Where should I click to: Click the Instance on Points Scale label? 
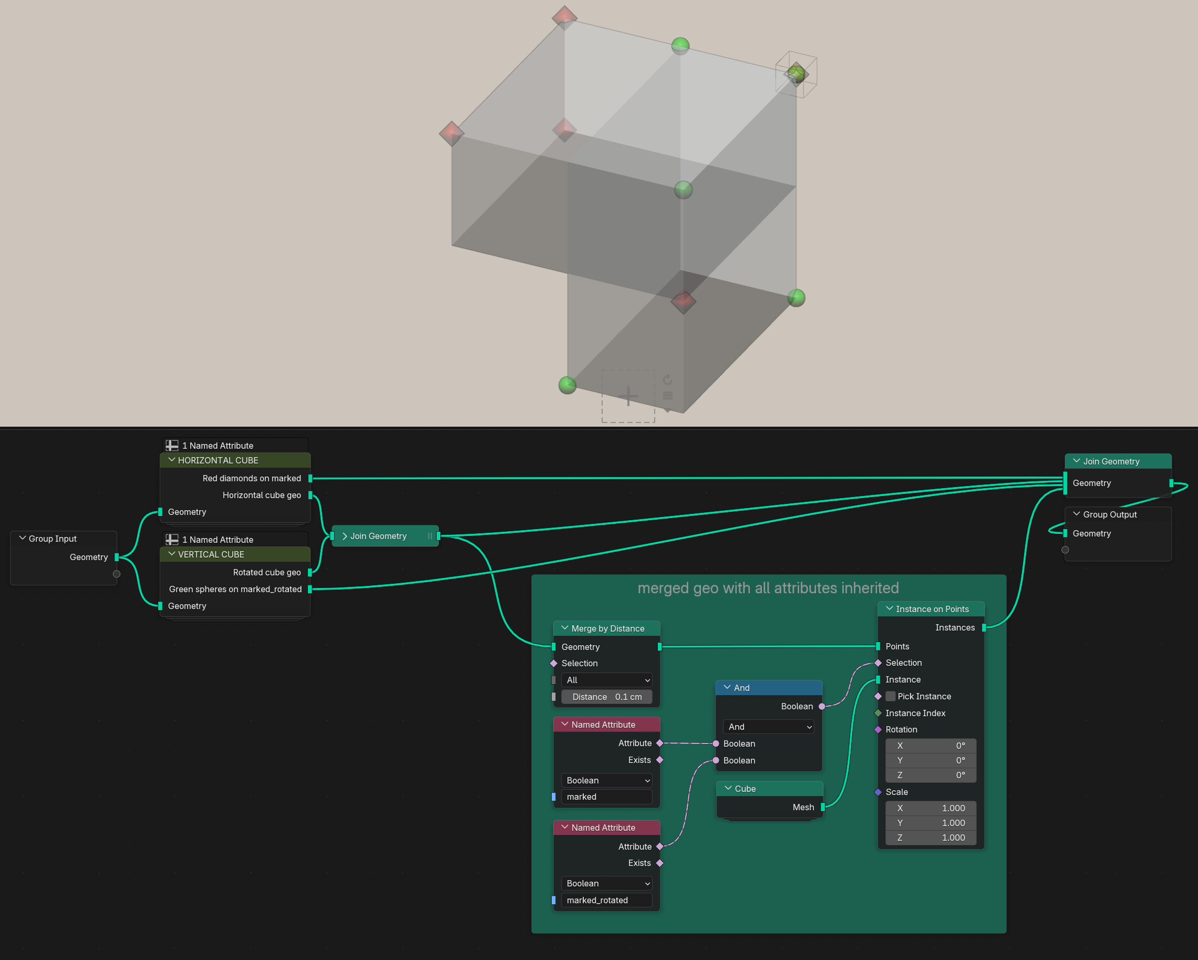pyautogui.click(x=896, y=792)
